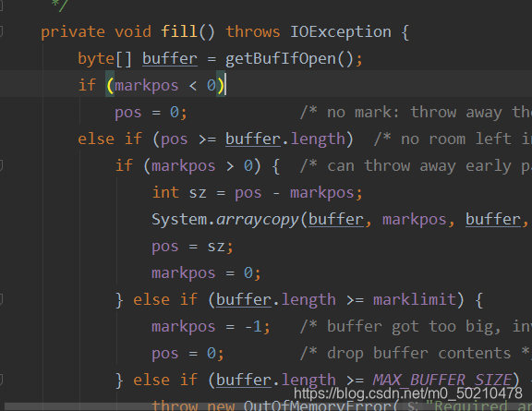Viewport: 532px width, 411px height.
Task: Click 'buffer' in the 'byte[] buffer' declaration
Action: coord(170,59)
